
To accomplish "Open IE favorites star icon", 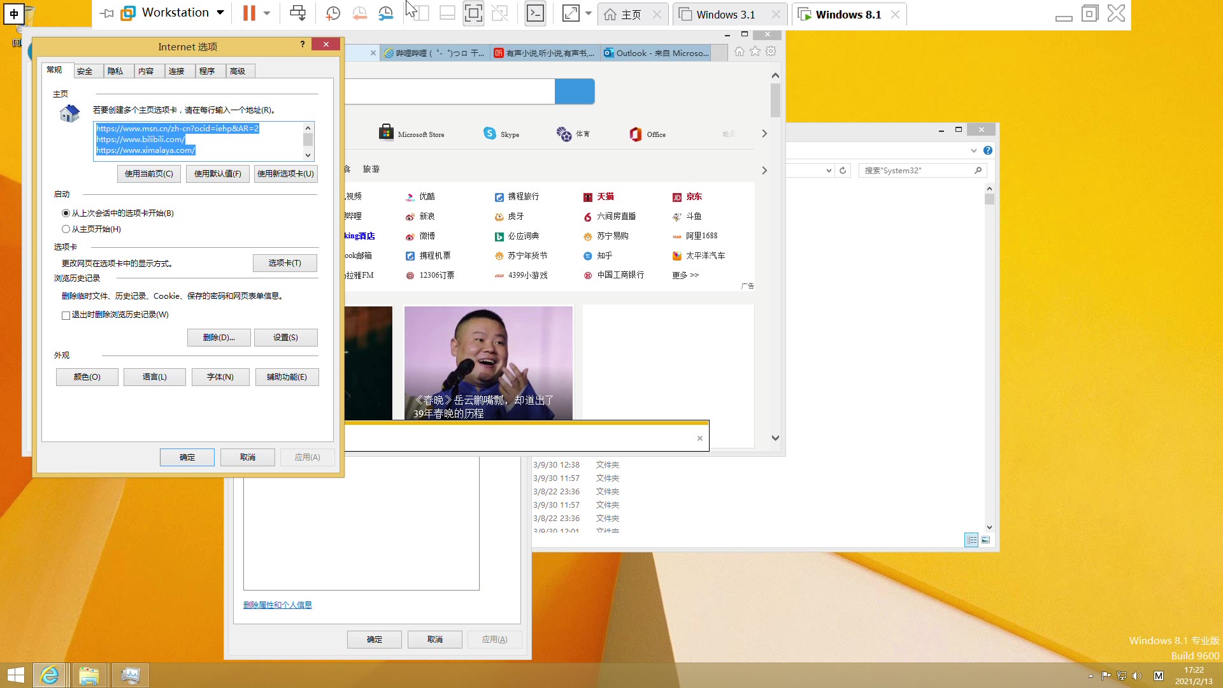I will [755, 52].
